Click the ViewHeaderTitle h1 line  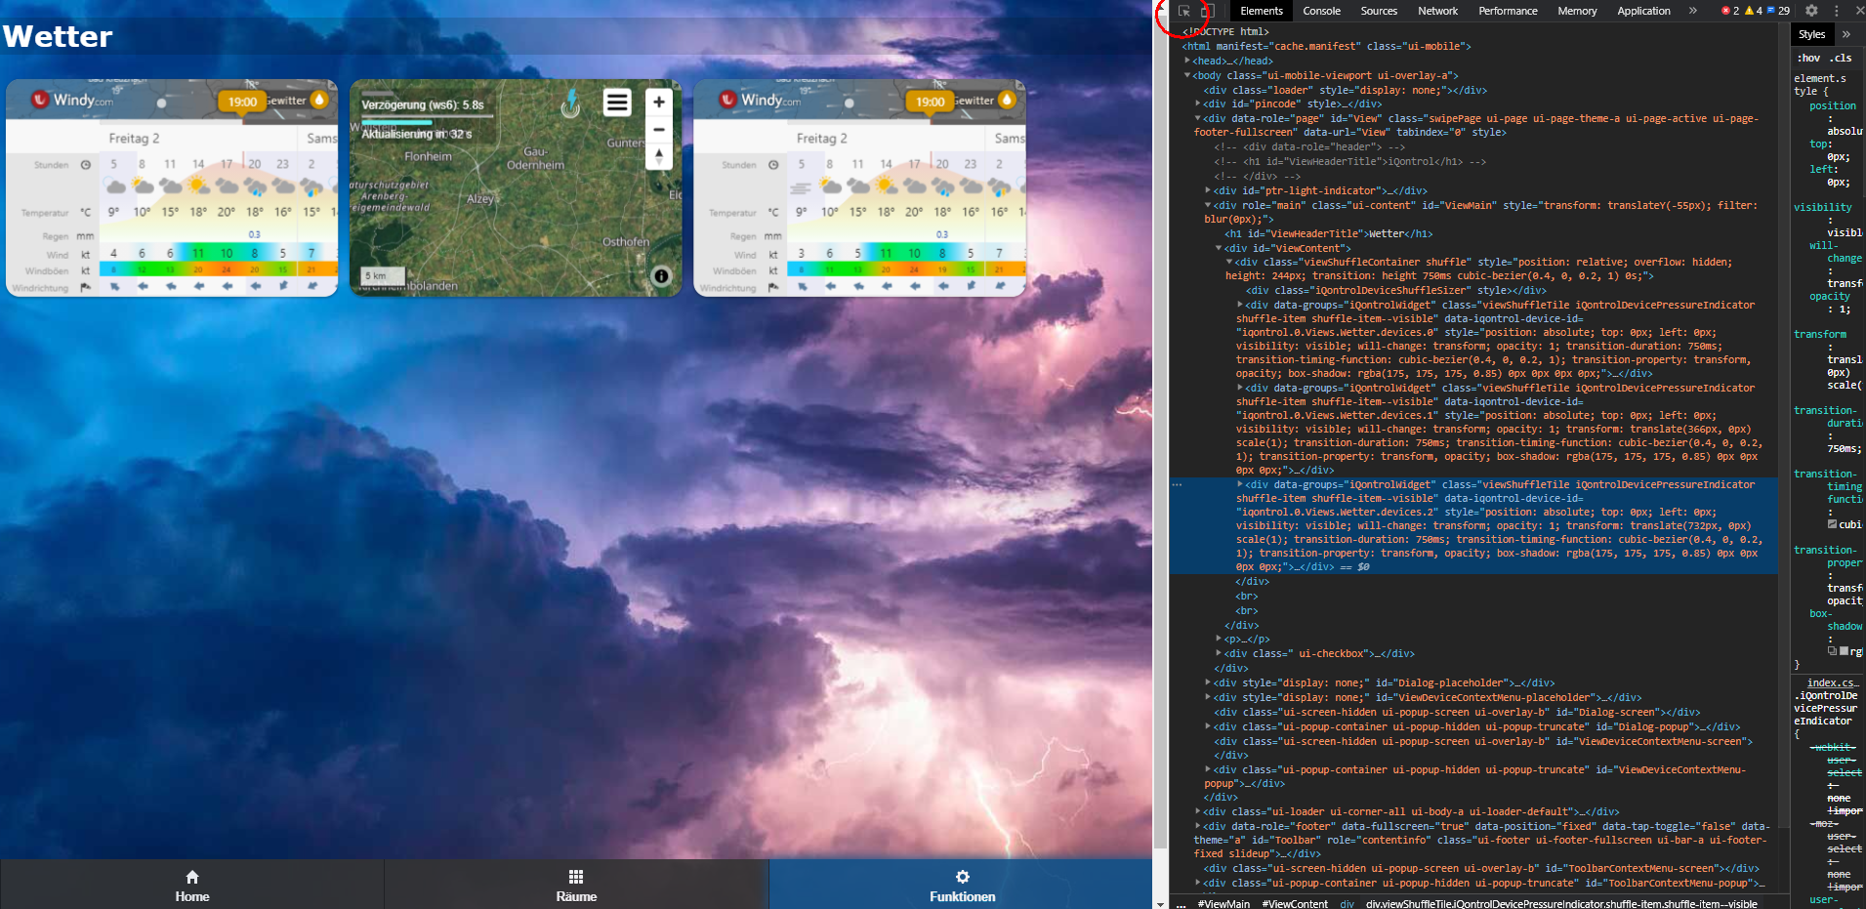click(x=1329, y=233)
